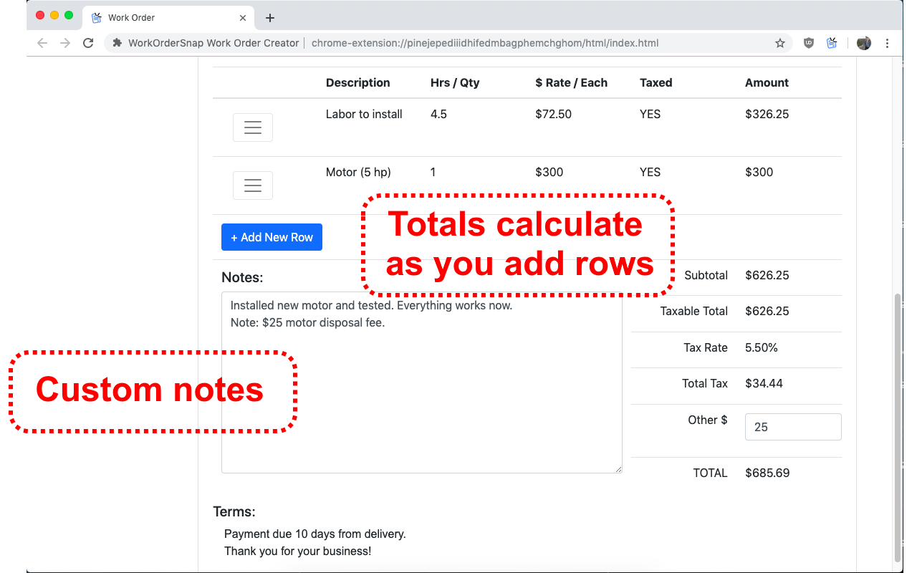Open the uBlock Origin shield icon
The height and width of the screenshot is (573, 917).
tap(809, 43)
